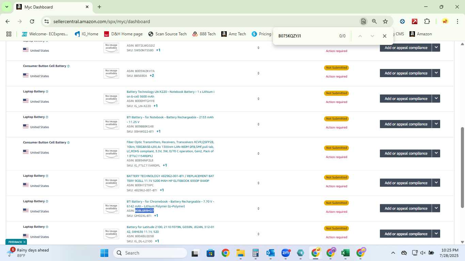Viewport: 465px width, 261px height.
Task: Open Microsoft Store from taskbar
Action: click(210, 253)
